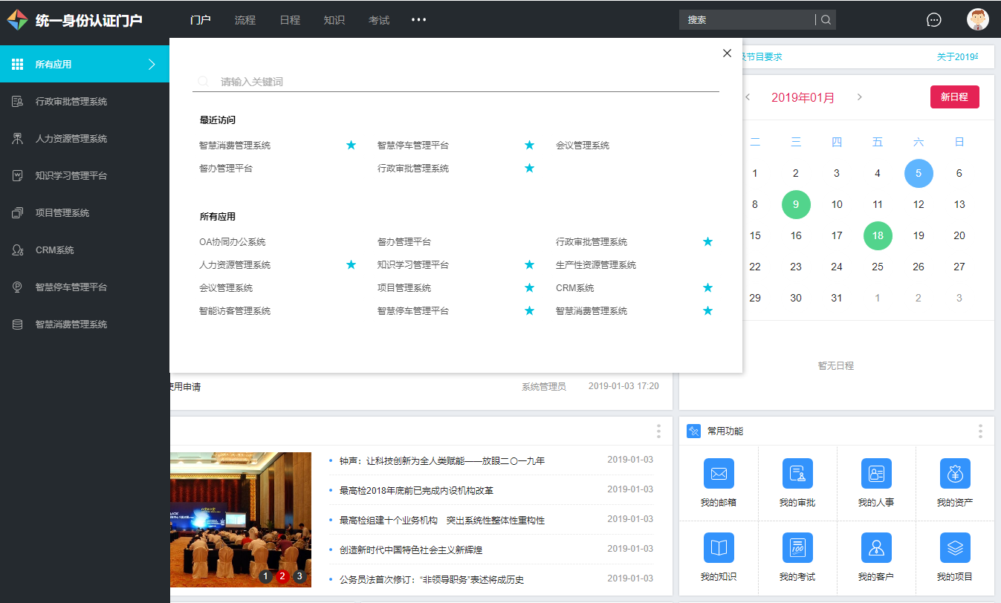
Task: Open 会议管理系统 in recent visits
Action: (x=583, y=146)
